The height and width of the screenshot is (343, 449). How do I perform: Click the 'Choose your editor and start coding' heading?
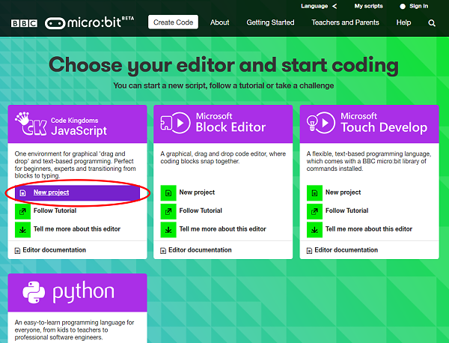[x=224, y=65]
